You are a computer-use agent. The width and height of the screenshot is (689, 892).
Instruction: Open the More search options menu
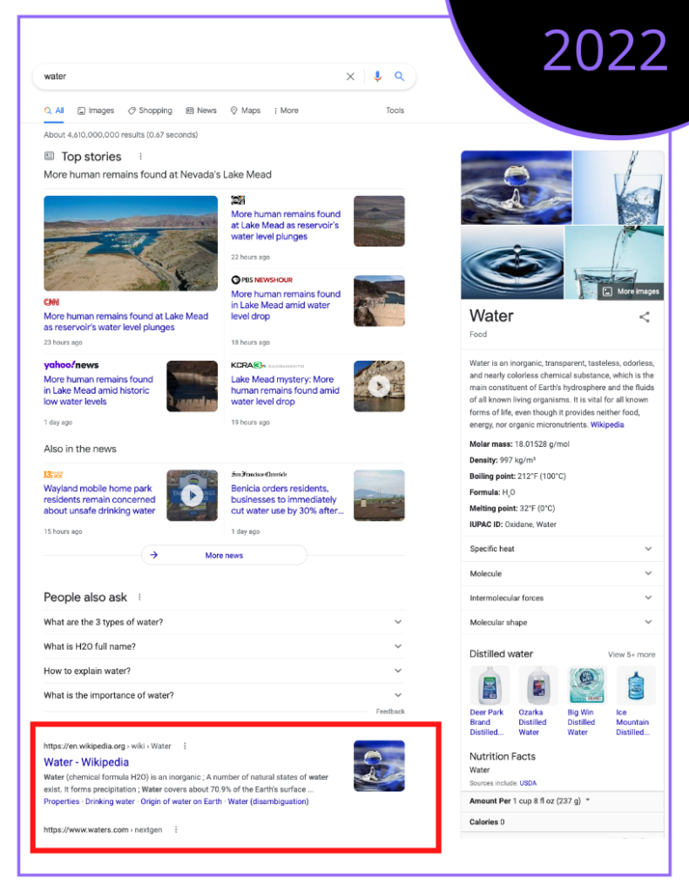click(x=287, y=111)
